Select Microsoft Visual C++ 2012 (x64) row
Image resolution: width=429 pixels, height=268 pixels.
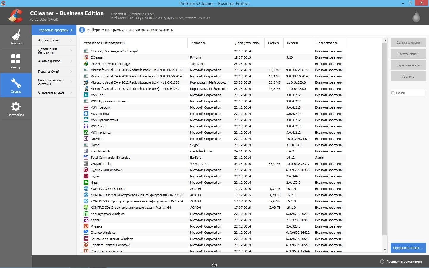coord(213,82)
